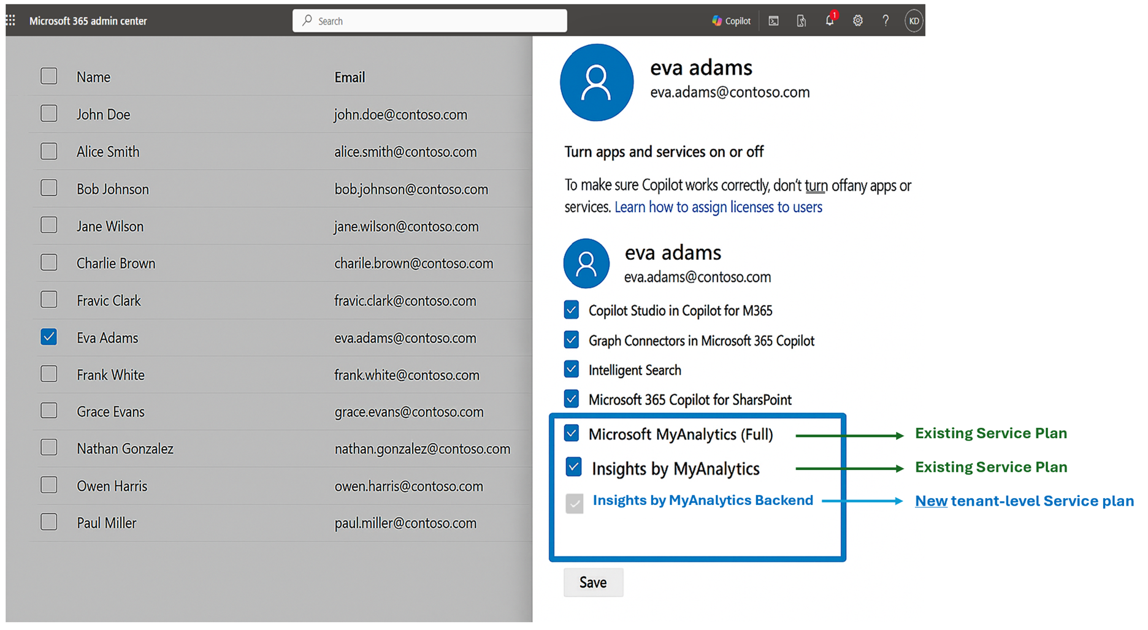This screenshot has height=630, width=1148.
Task: Click email nathan.gonzalez@contoso.com
Action: coord(423,449)
